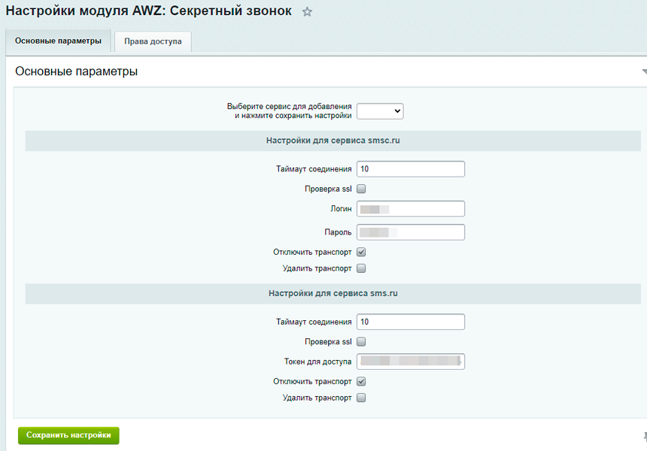Uncheck Отключить транспорт for smsc.ru
647x451 pixels.
(361, 252)
